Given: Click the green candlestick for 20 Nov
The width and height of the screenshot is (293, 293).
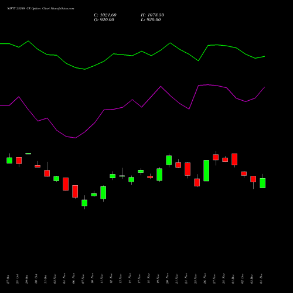Looking at the screenshot, I should (169, 160).
